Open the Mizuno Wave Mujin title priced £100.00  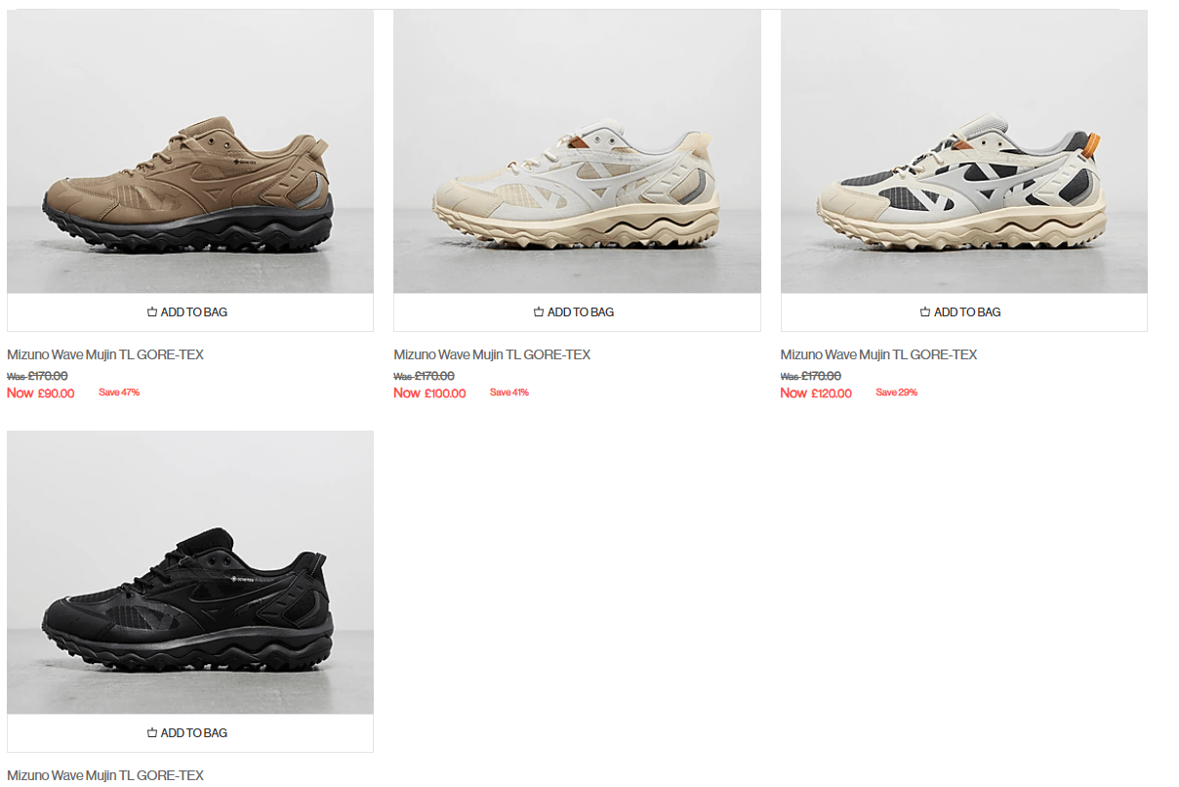492,354
